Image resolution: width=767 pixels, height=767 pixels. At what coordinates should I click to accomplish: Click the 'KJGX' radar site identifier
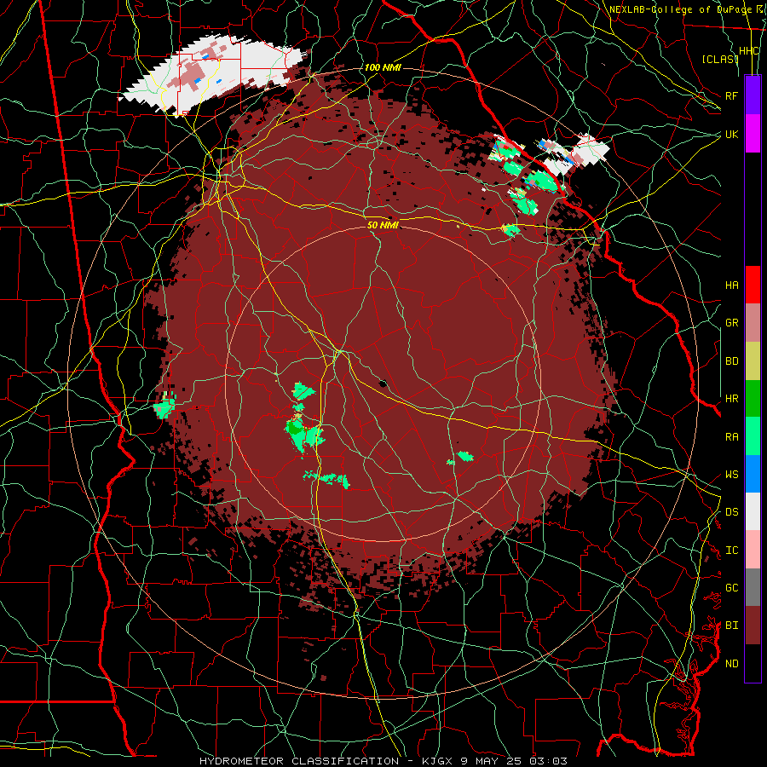(x=438, y=761)
